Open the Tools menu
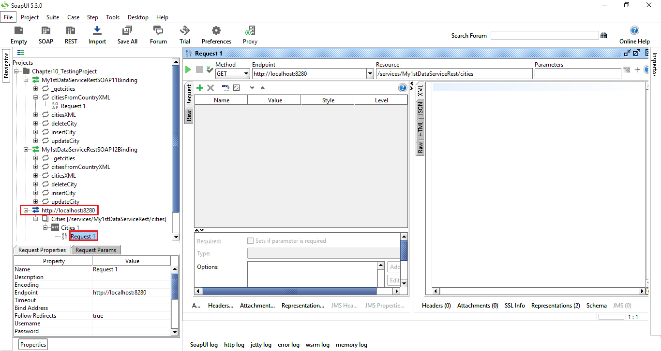661x351 pixels. [113, 17]
